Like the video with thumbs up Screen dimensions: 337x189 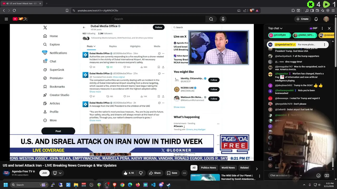point(129,173)
